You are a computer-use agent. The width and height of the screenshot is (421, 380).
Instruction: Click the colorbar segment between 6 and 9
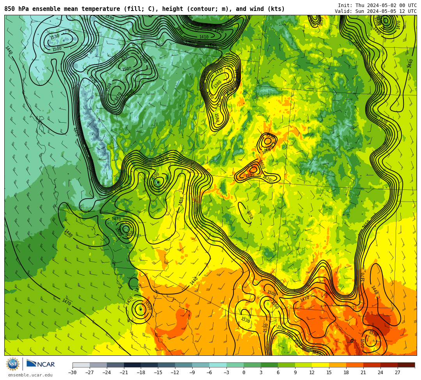[287, 365]
